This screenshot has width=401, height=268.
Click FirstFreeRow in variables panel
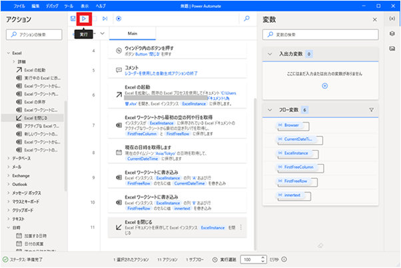[x=296, y=181]
